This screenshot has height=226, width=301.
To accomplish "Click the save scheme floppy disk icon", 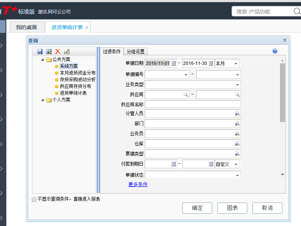I will (x=40, y=51).
